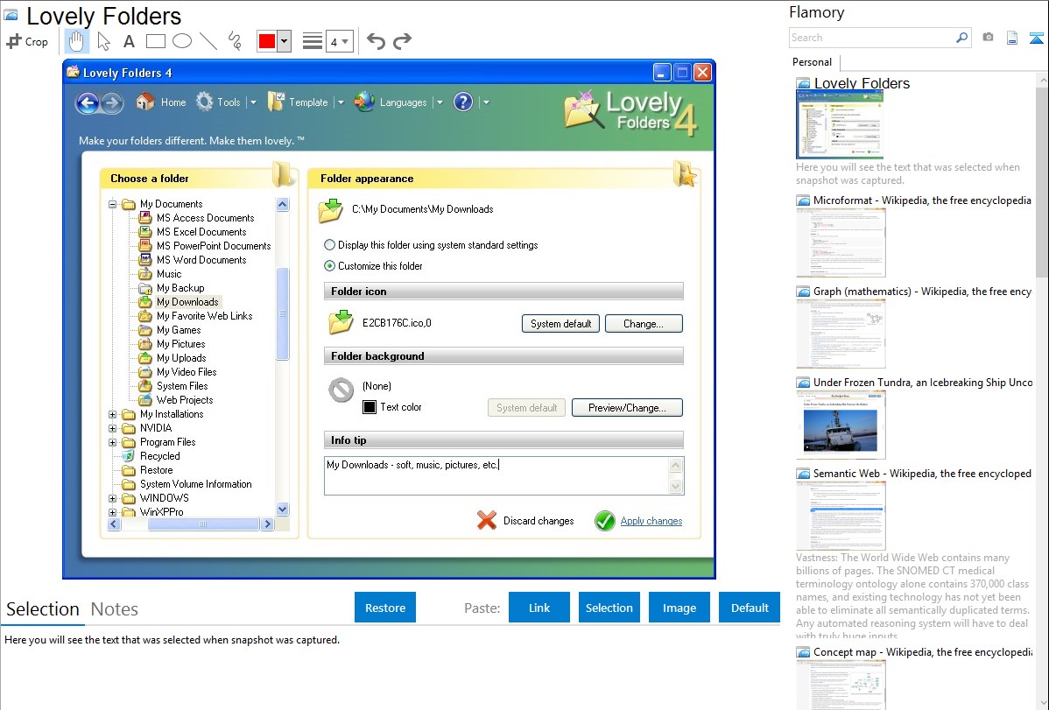Expand the My Installations tree folder
The height and width of the screenshot is (710, 1049).
coord(113,414)
